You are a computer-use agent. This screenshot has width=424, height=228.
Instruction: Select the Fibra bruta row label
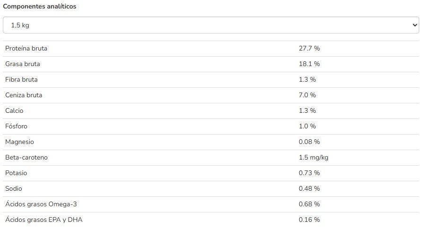click(21, 79)
